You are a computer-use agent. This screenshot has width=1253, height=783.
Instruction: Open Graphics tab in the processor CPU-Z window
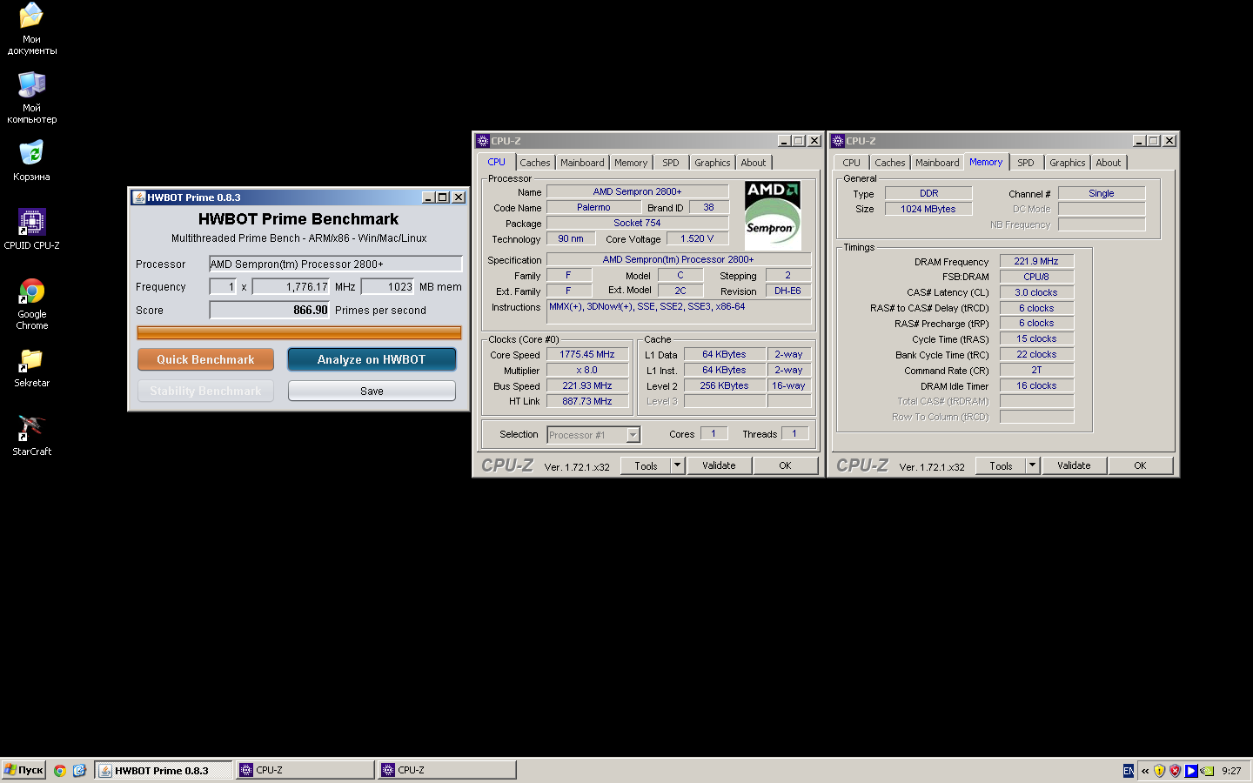713,163
